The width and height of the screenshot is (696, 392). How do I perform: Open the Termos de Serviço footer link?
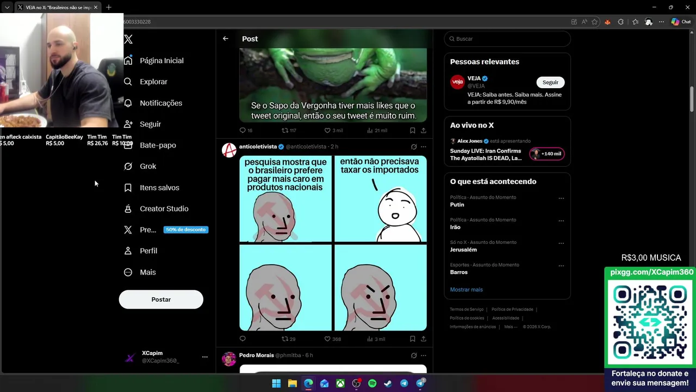click(x=467, y=309)
